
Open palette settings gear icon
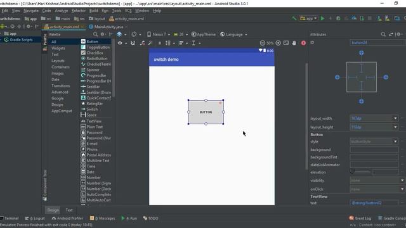pyautogui.click(x=103, y=34)
